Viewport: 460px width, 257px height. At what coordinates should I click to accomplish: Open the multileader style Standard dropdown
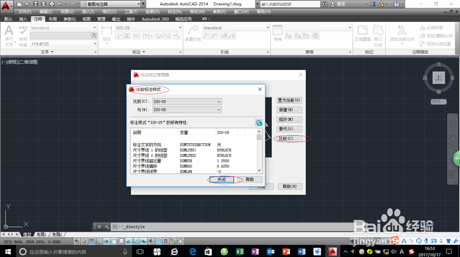(x=236, y=28)
